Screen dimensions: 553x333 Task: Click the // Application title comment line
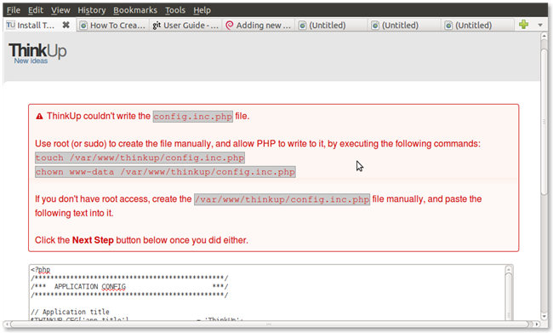(x=70, y=312)
